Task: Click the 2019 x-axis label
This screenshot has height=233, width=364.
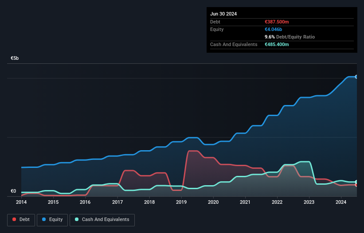Action: click(x=181, y=202)
